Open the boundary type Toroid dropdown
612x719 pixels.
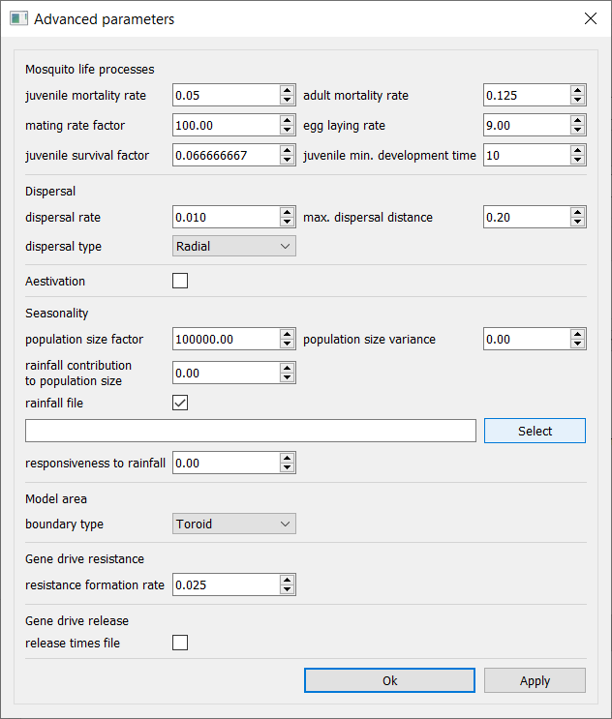click(x=234, y=524)
